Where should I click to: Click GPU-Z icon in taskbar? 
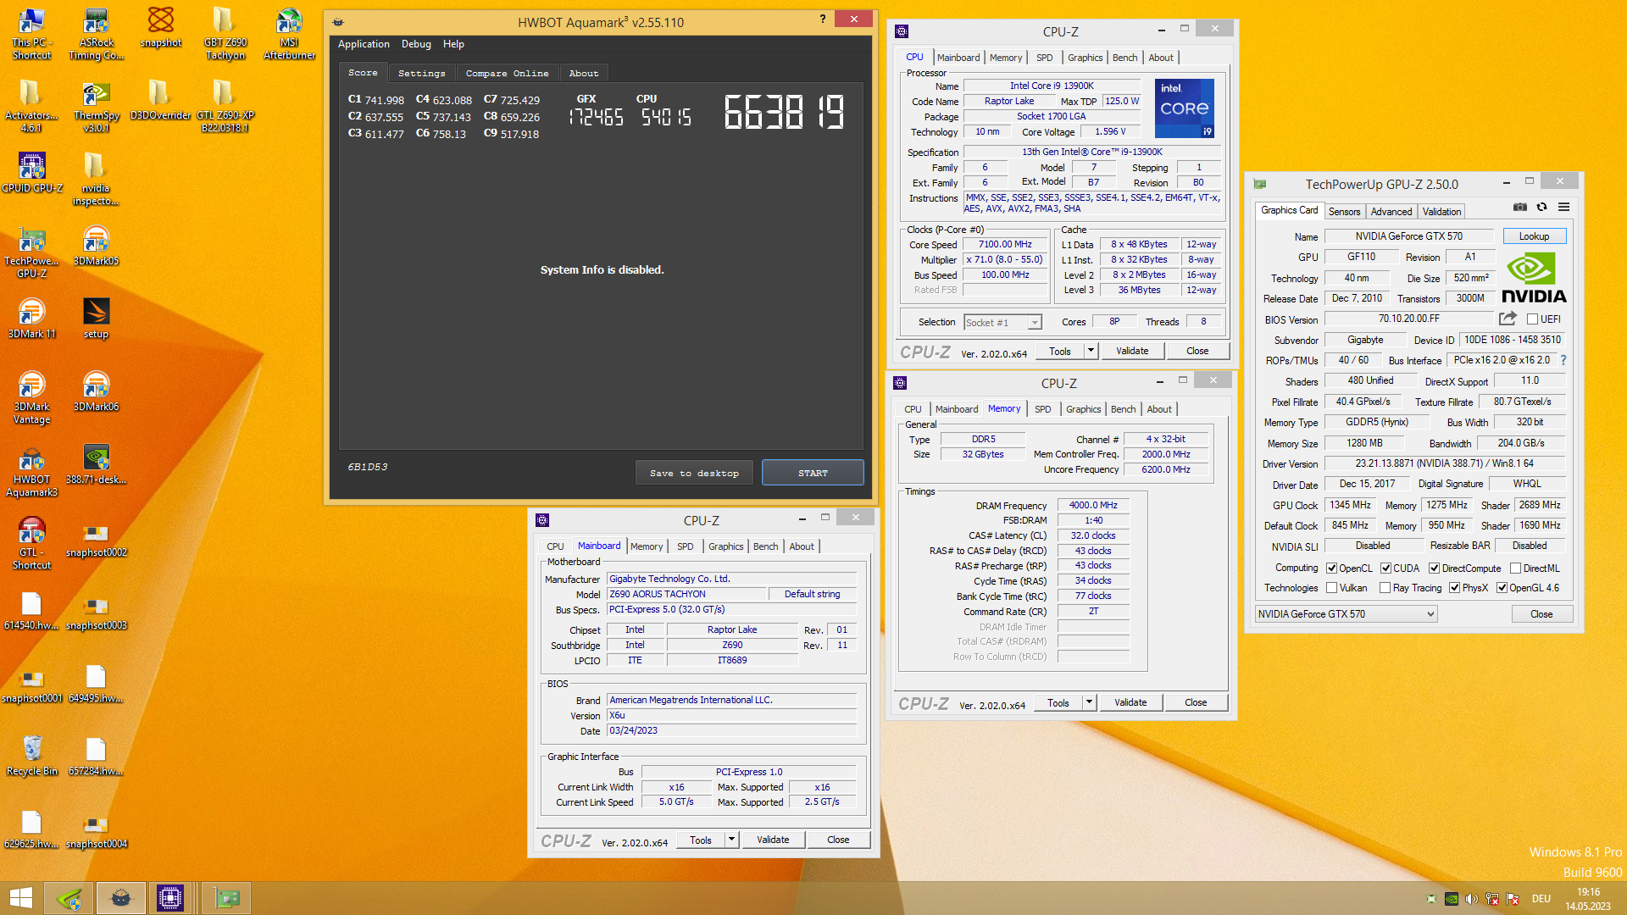pyautogui.click(x=226, y=898)
